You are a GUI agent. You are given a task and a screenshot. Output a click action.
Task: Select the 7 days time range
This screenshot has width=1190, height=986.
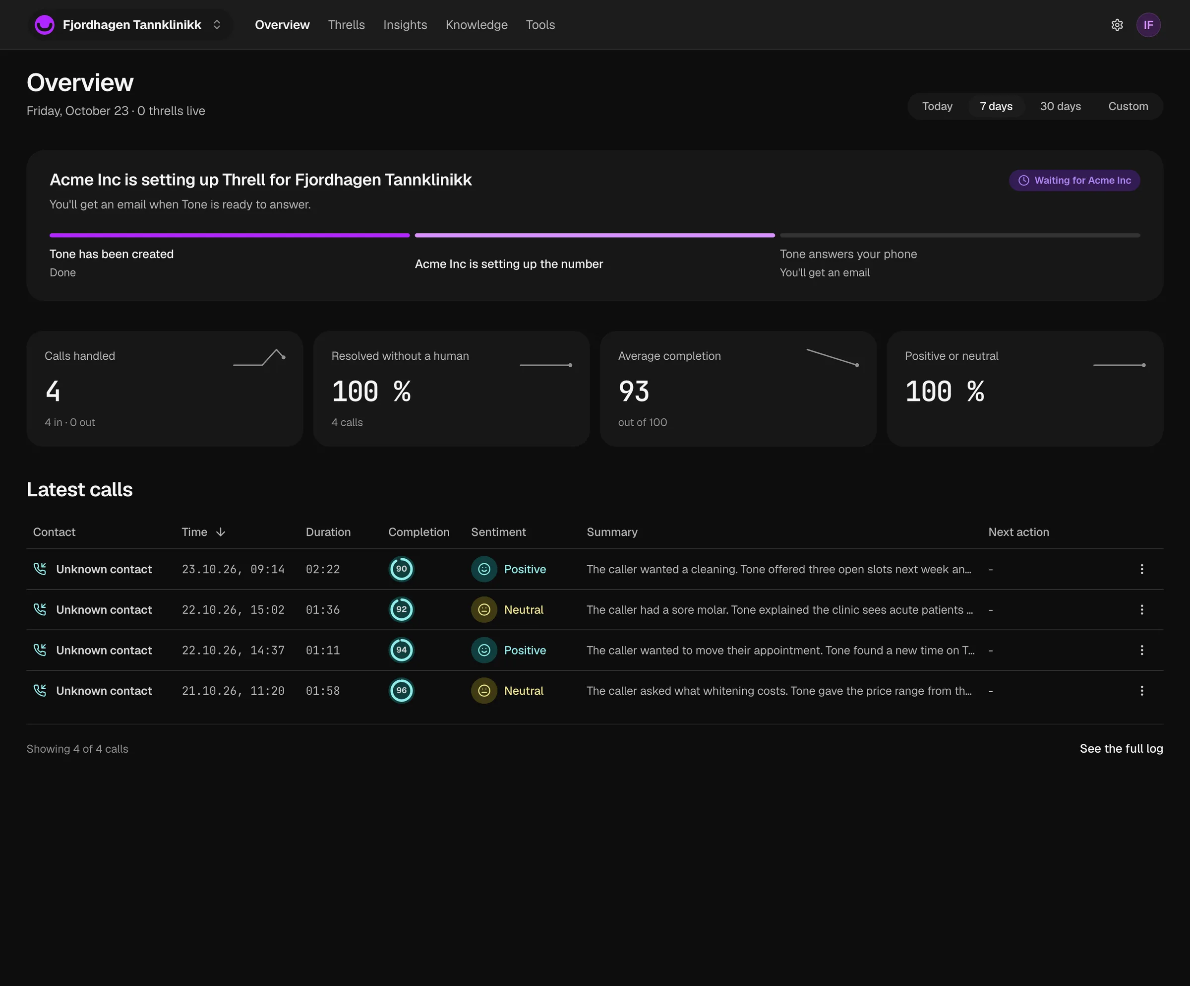[996, 107]
